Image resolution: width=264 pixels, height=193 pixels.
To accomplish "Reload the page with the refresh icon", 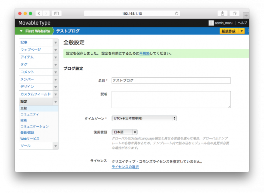I will (x=176, y=13).
